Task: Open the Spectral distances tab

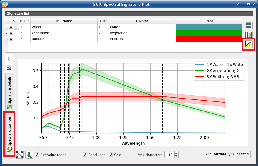Action: point(9,134)
